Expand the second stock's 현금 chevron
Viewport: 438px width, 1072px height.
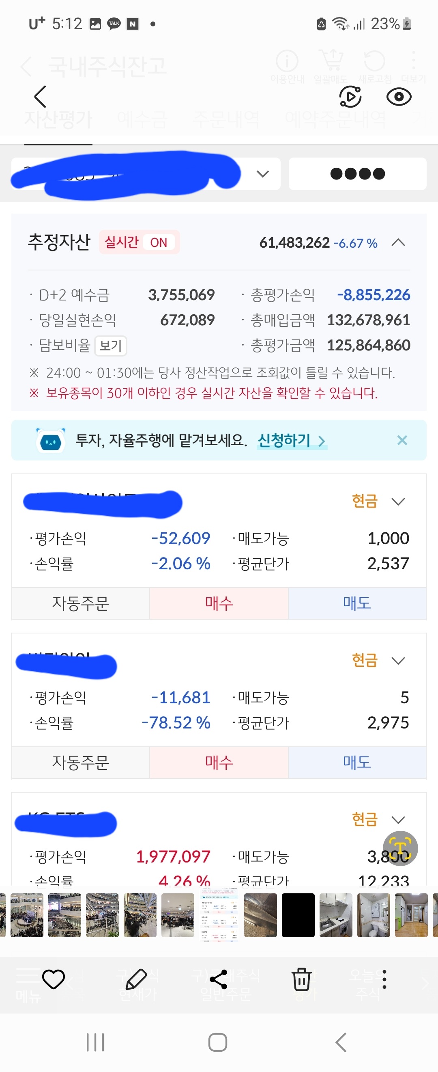pyautogui.click(x=398, y=661)
